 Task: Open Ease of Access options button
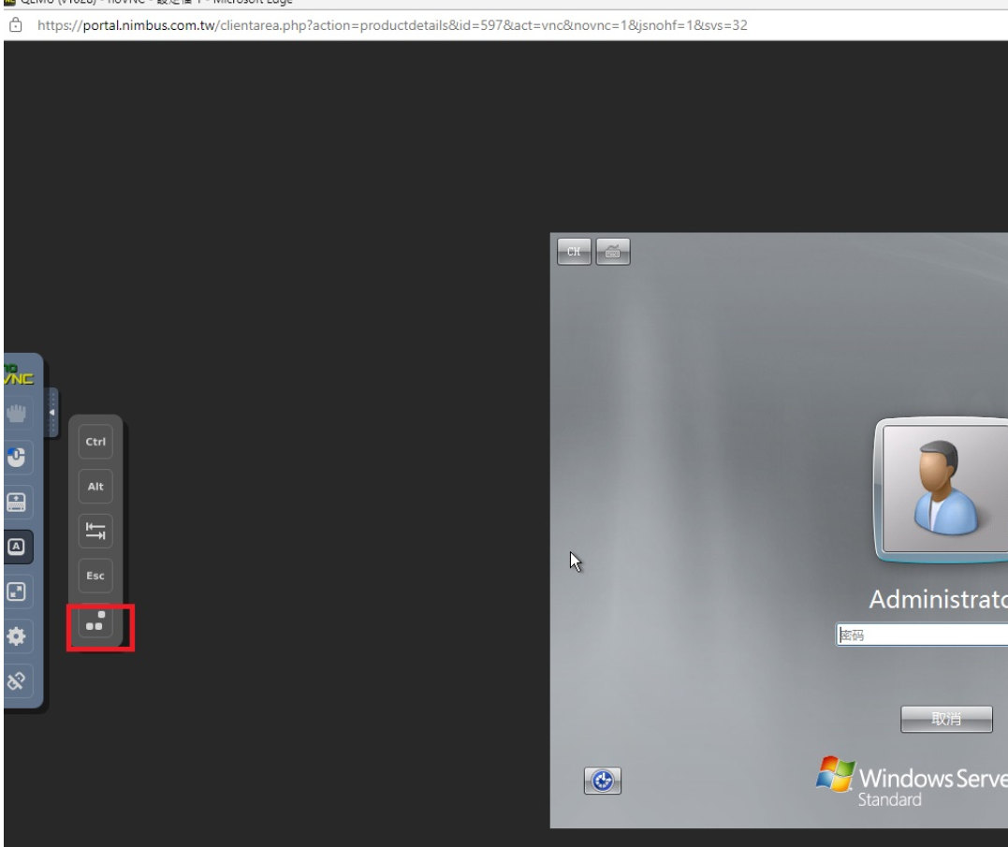pyautogui.click(x=603, y=781)
